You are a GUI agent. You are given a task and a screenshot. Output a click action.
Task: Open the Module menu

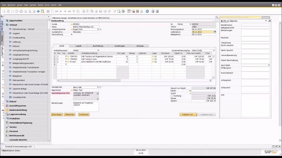tap(41, 5)
